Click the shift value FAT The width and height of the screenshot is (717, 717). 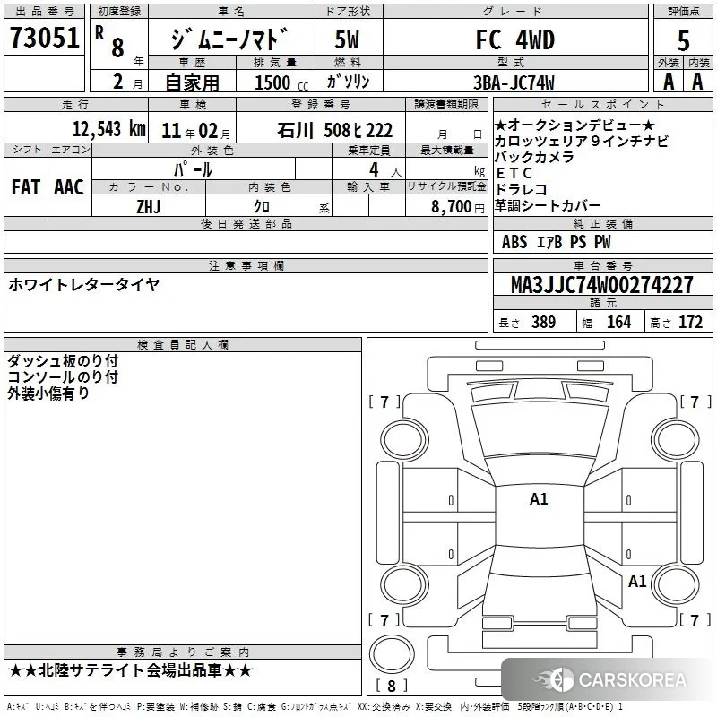click(26, 187)
